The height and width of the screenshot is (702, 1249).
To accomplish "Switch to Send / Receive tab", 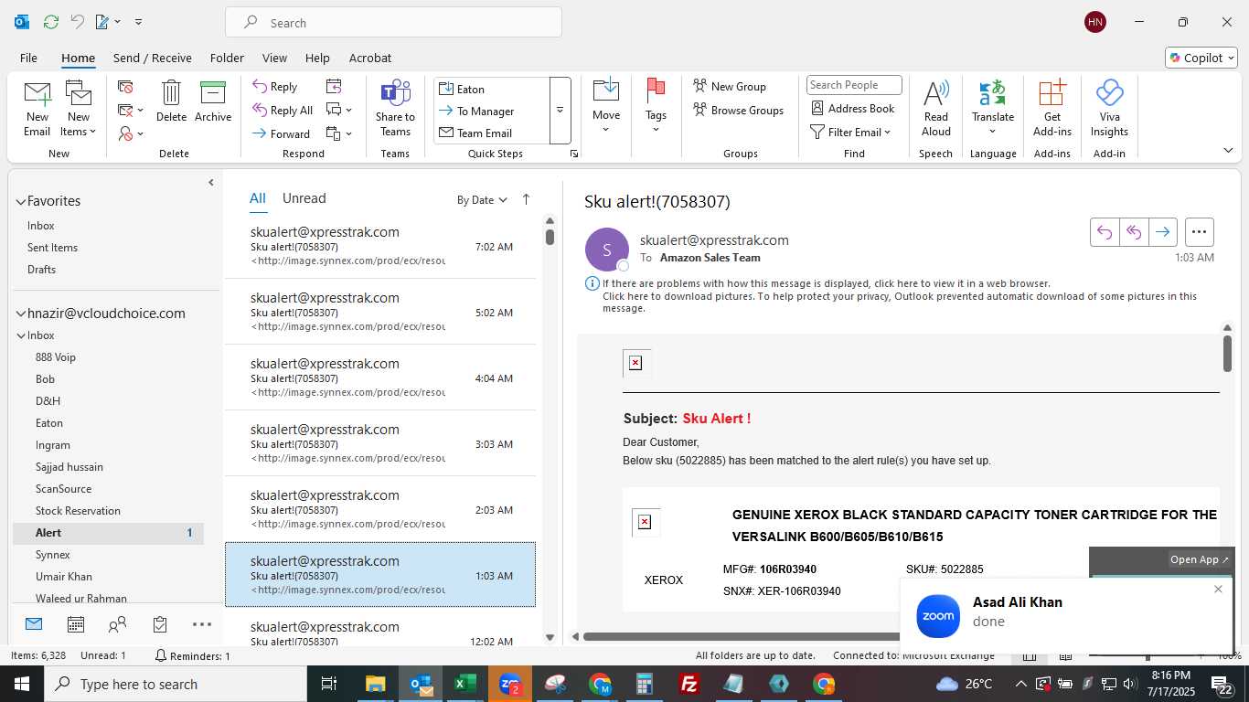I will tap(153, 58).
